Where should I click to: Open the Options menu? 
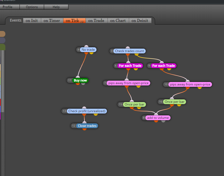(x=32, y=7)
